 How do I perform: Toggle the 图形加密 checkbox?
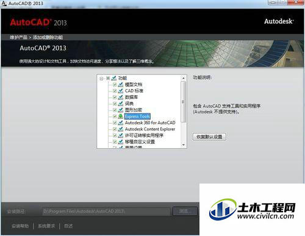coord(115,110)
